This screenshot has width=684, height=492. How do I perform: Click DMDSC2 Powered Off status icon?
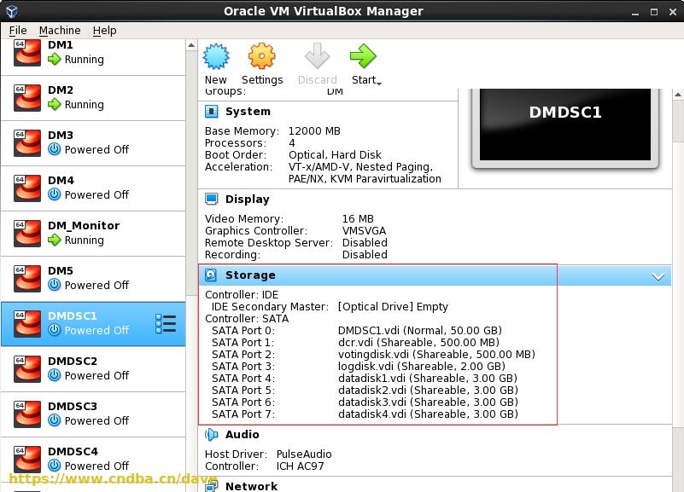point(54,375)
